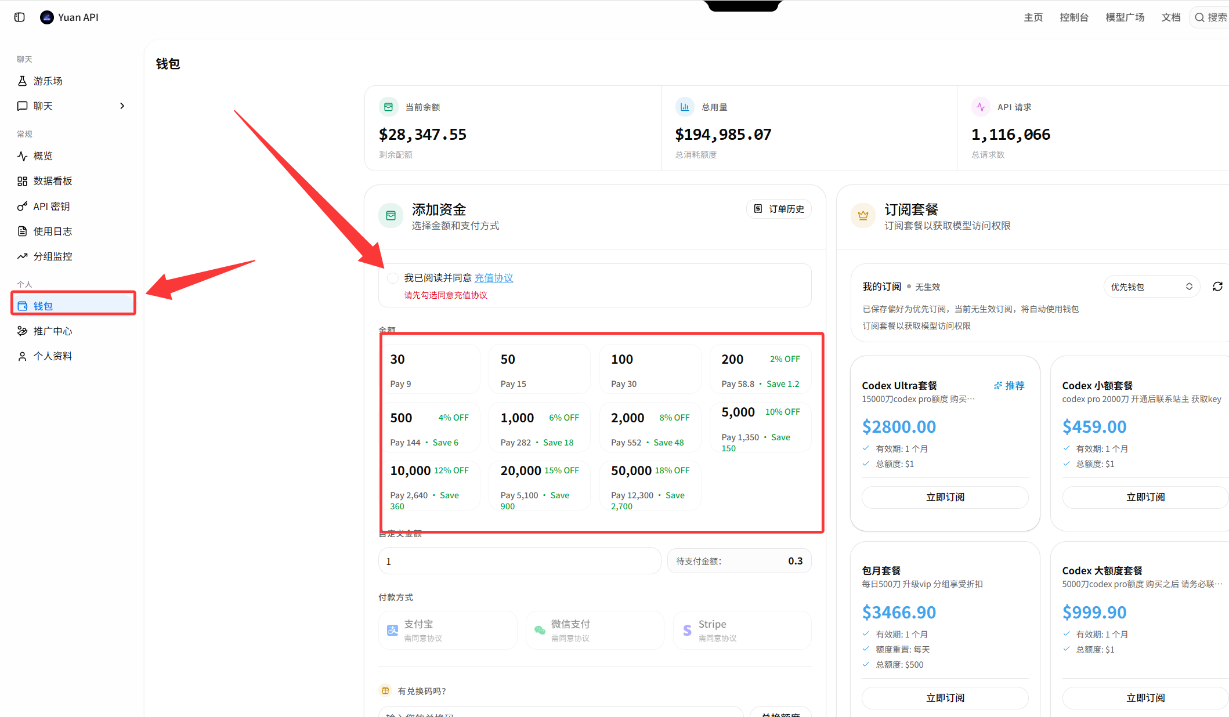Subscribe to Codex Ultra套餐 via 立即订阅
This screenshot has height=717, width=1229.
point(945,497)
